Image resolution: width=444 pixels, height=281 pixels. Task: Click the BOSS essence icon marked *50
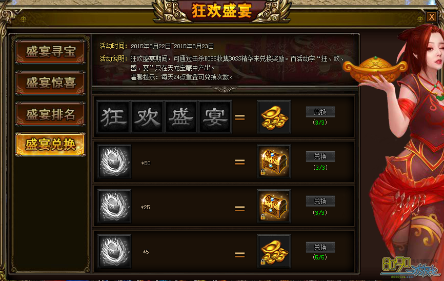coord(114,162)
